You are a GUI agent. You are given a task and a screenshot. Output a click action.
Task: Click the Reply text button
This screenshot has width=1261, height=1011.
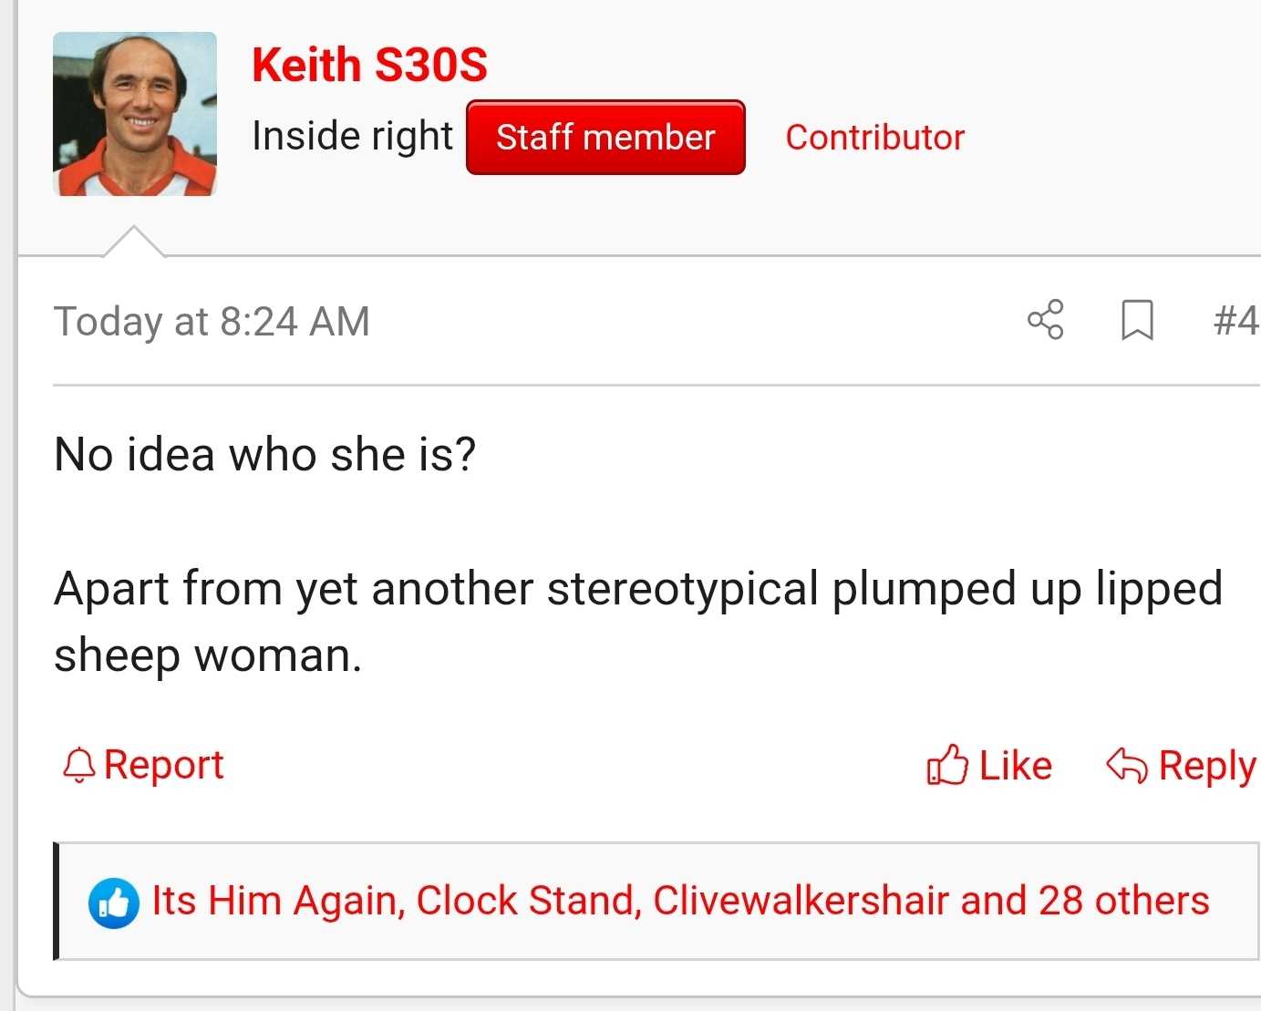(1206, 766)
